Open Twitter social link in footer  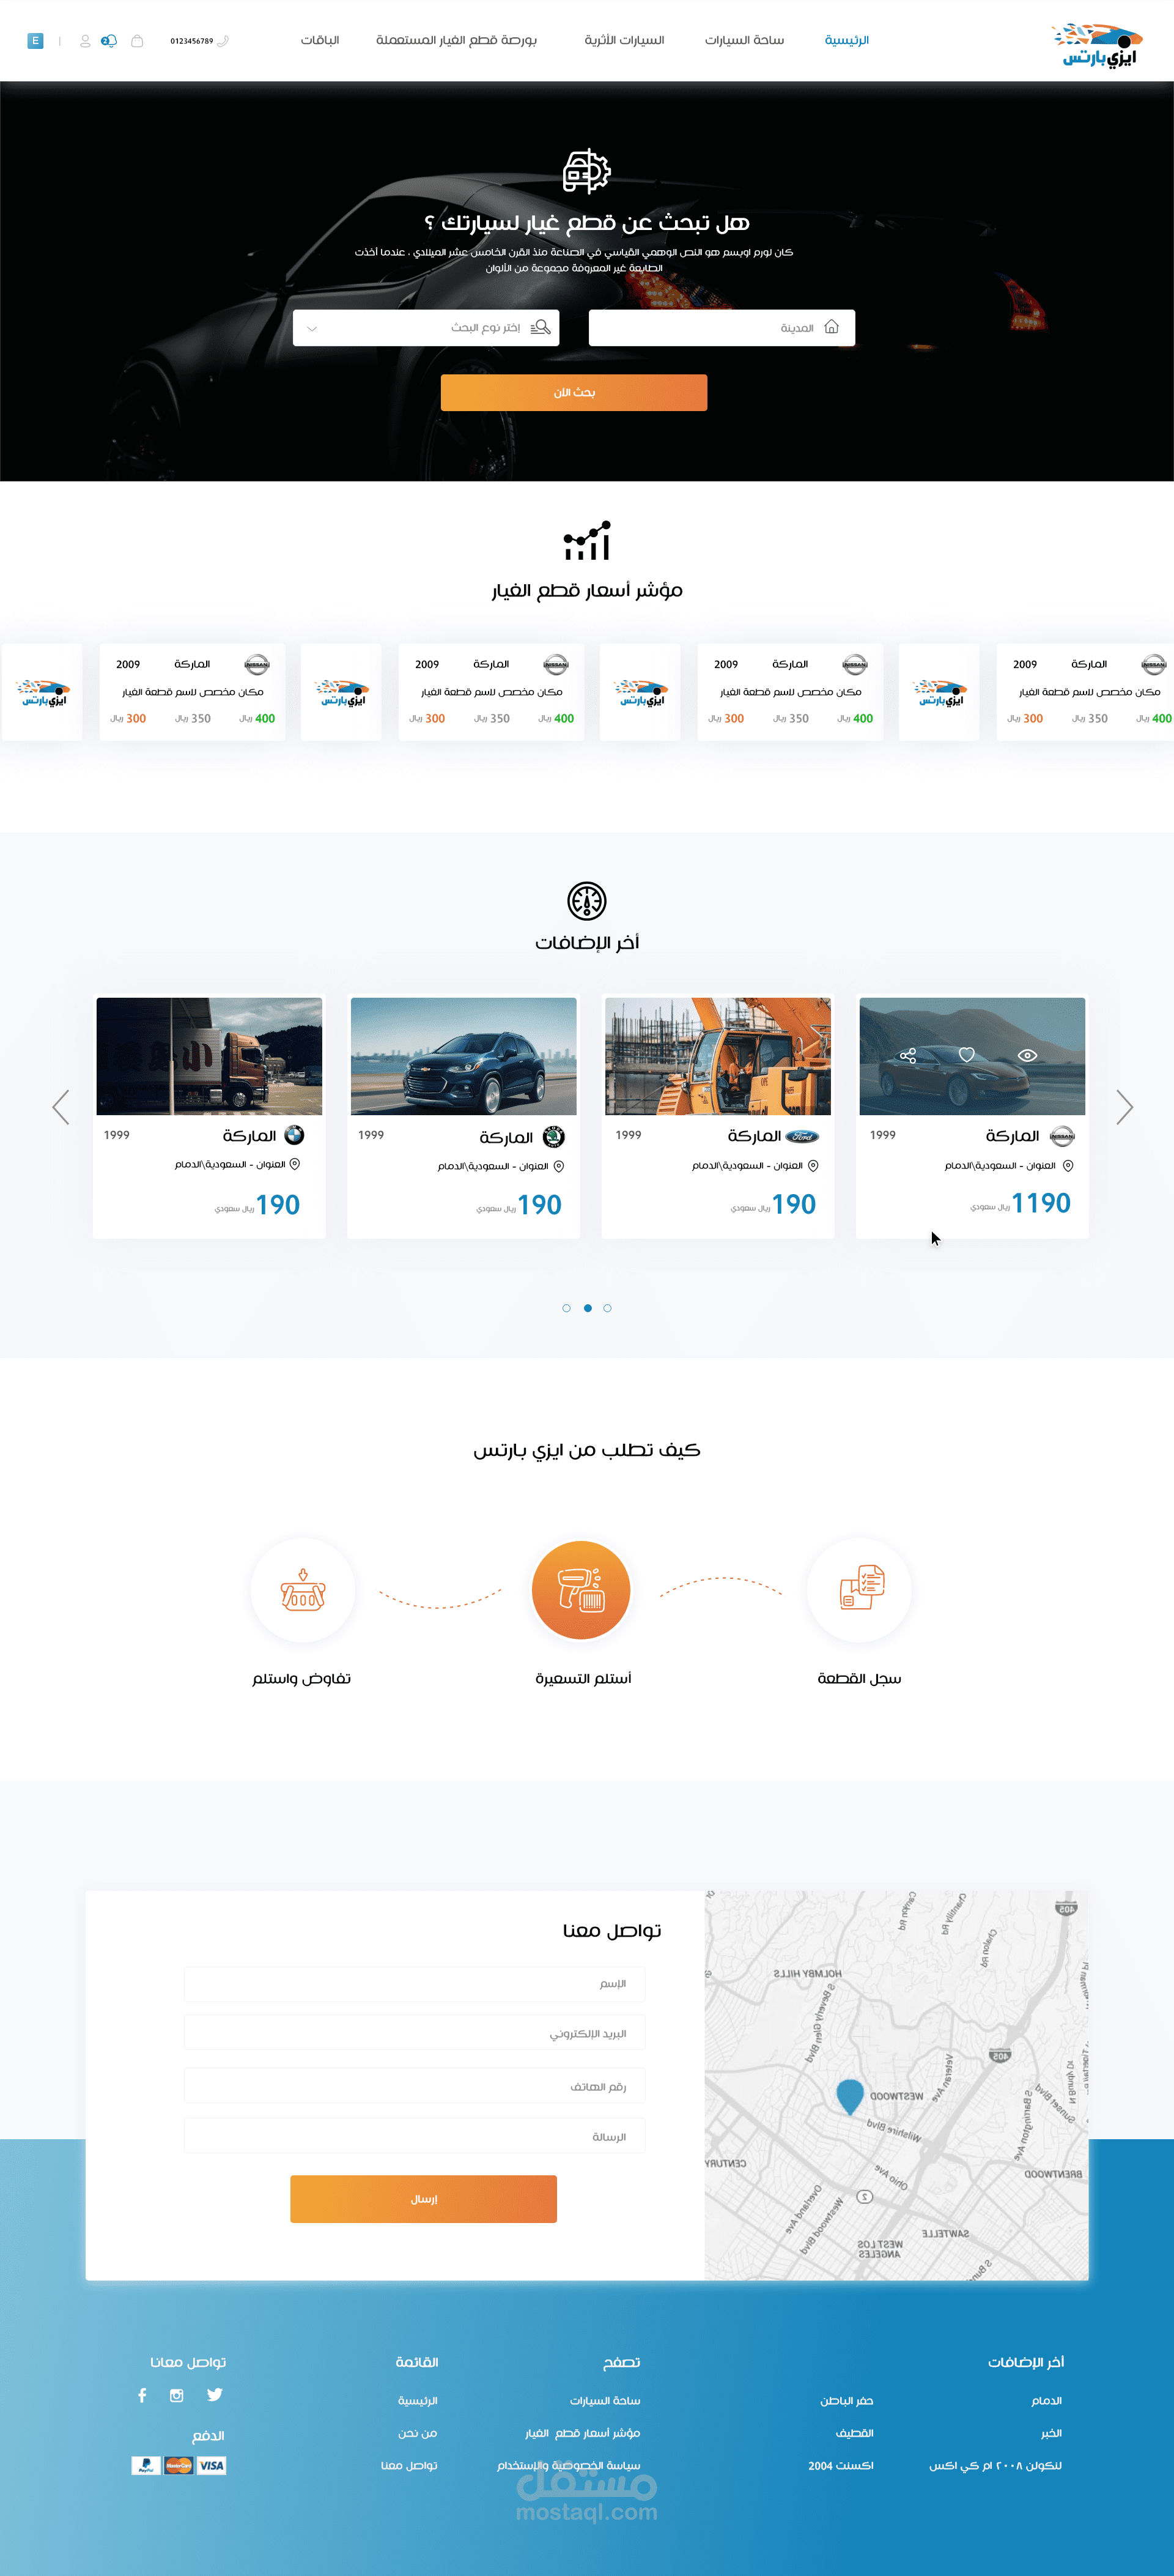215,2394
